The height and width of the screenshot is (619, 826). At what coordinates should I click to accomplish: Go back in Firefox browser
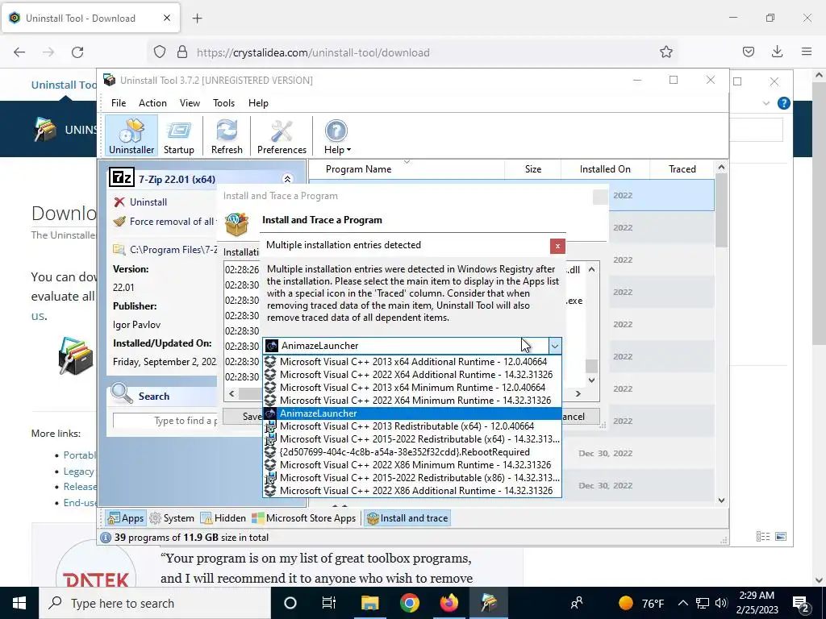pyautogui.click(x=19, y=52)
